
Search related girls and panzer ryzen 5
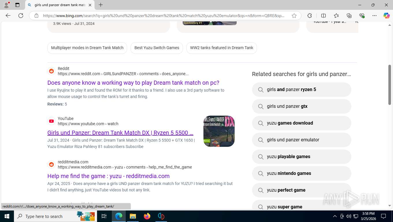tap(302, 90)
